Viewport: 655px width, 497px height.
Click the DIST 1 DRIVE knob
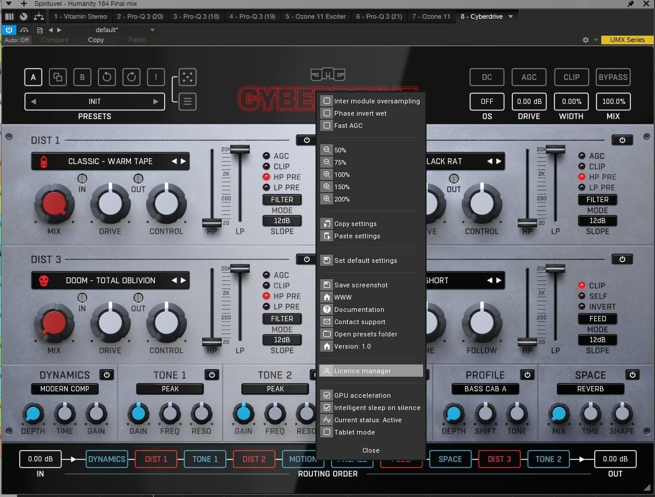pyautogui.click(x=110, y=203)
